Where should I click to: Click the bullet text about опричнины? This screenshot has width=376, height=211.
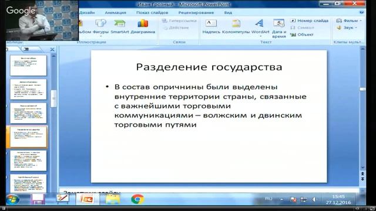tap(210, 105)
